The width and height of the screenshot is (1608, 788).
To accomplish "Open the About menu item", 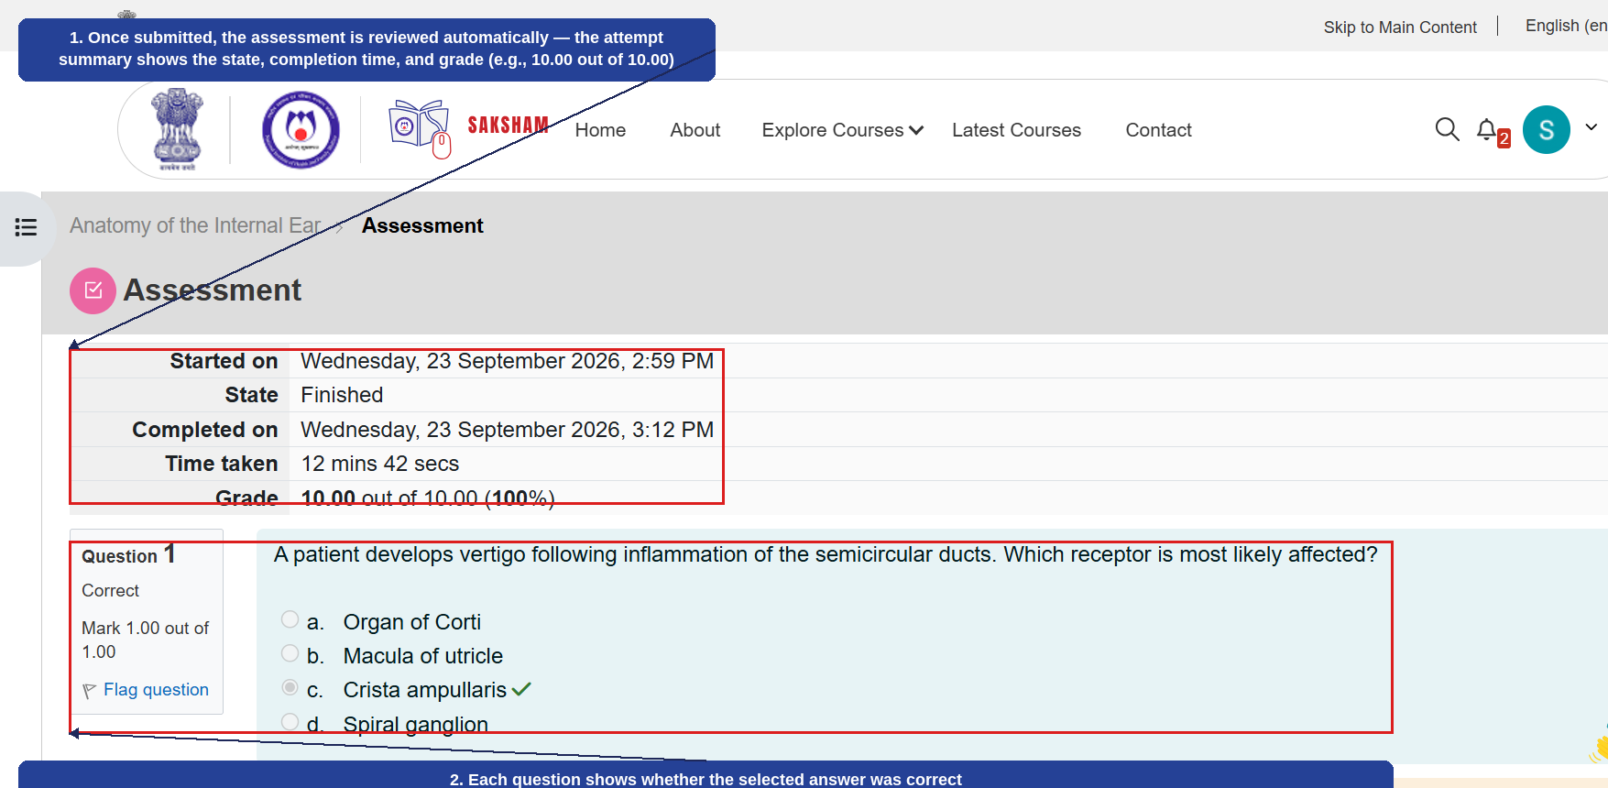I will click(x=695, y=130).
